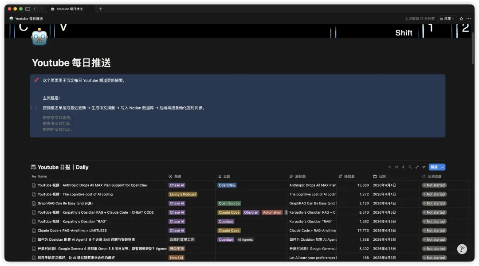Click the 播放量 column header
This screenshot has height=266, width=479.
347,176
